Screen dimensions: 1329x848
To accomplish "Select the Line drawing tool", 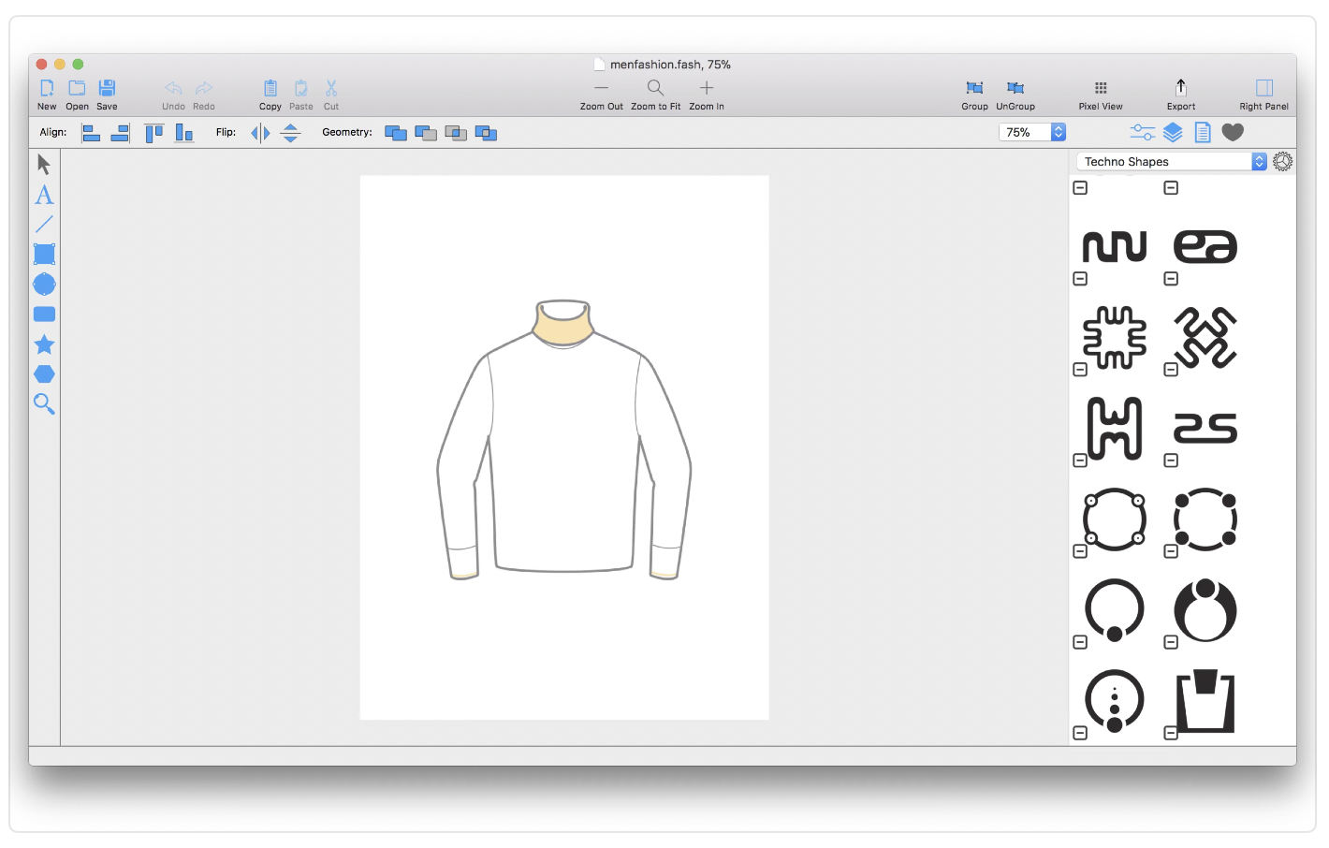I will coord(44,225).
